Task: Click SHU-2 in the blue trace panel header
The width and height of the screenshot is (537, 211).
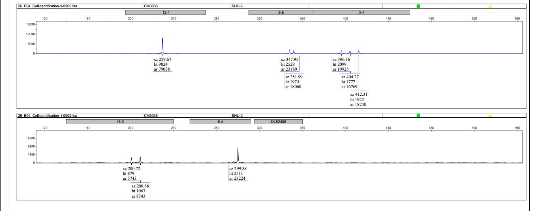Action: pos(237,6)
